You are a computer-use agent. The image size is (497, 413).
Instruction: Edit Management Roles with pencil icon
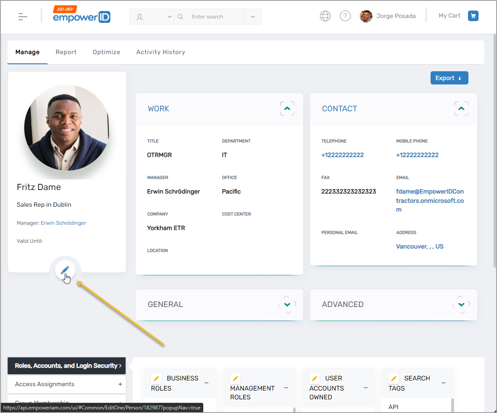(235, 379)
